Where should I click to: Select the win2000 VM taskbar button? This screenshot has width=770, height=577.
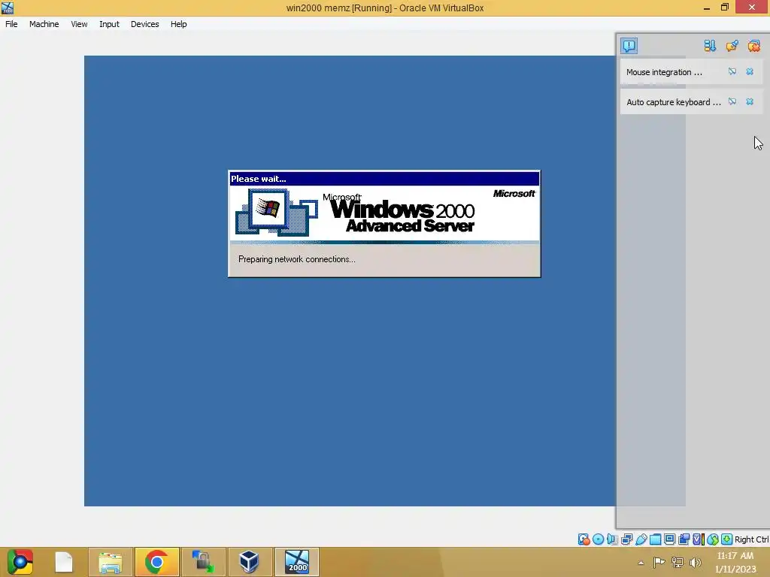click(x=297, y=562)
